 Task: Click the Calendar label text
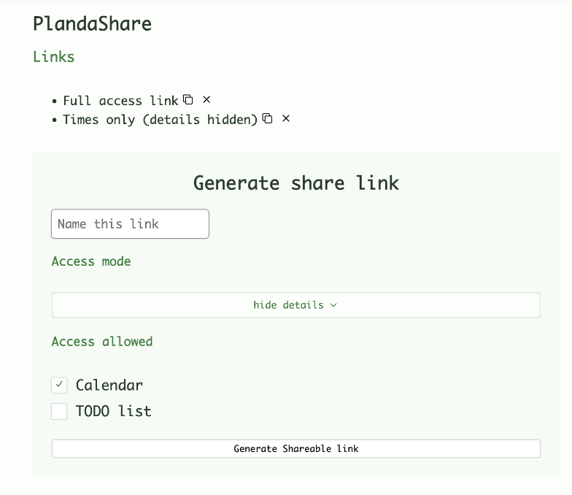click(109, 385)
